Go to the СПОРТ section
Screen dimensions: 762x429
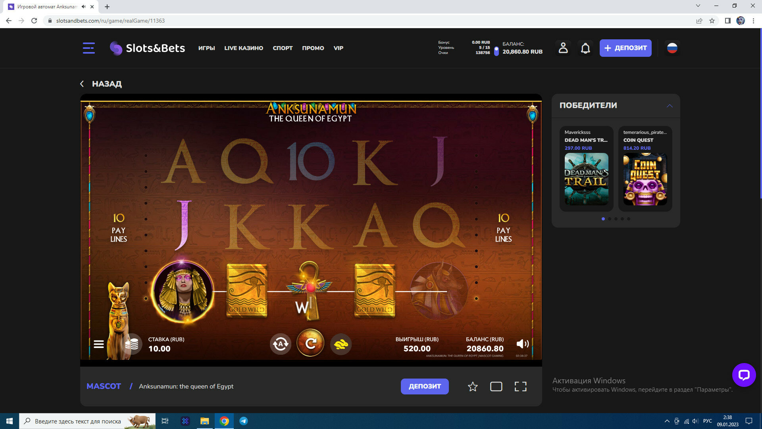(283, 48)
